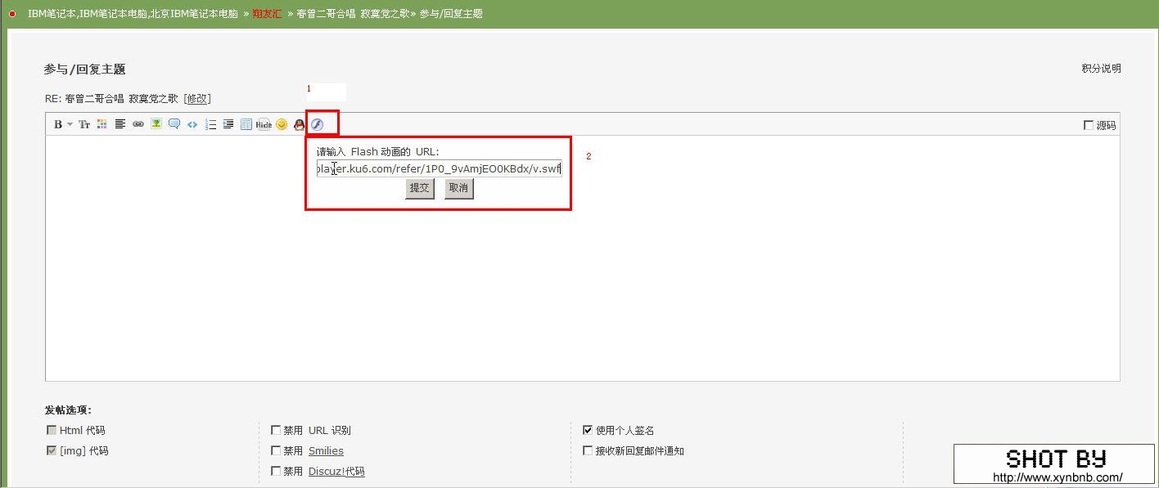This screenshot has width=1159, height=488.
Task: Insert a quote using the speech bubble icon
Action: (174, 124)
